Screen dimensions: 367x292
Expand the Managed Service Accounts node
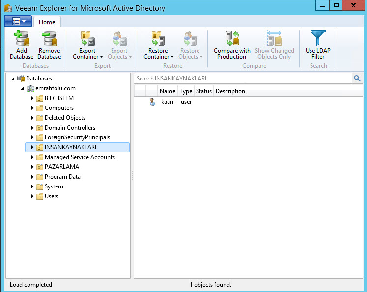[32, 157]
